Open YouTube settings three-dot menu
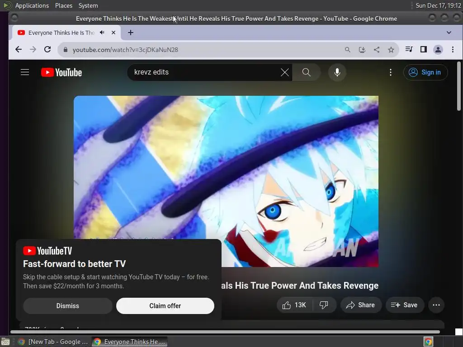 [x=390, y=72]
